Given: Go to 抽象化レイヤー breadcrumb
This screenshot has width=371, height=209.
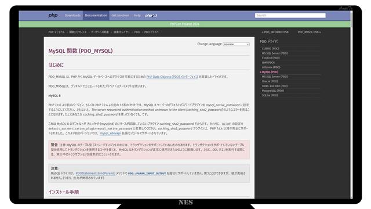Looking at the screenshot, I should (x=121, y=32).
